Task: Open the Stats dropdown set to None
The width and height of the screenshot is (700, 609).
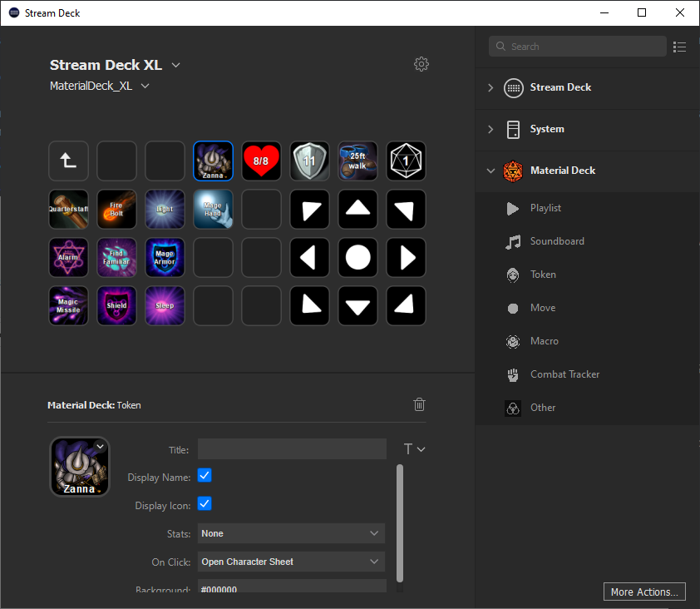Action: pyautogui.click(x=291, y=533)
